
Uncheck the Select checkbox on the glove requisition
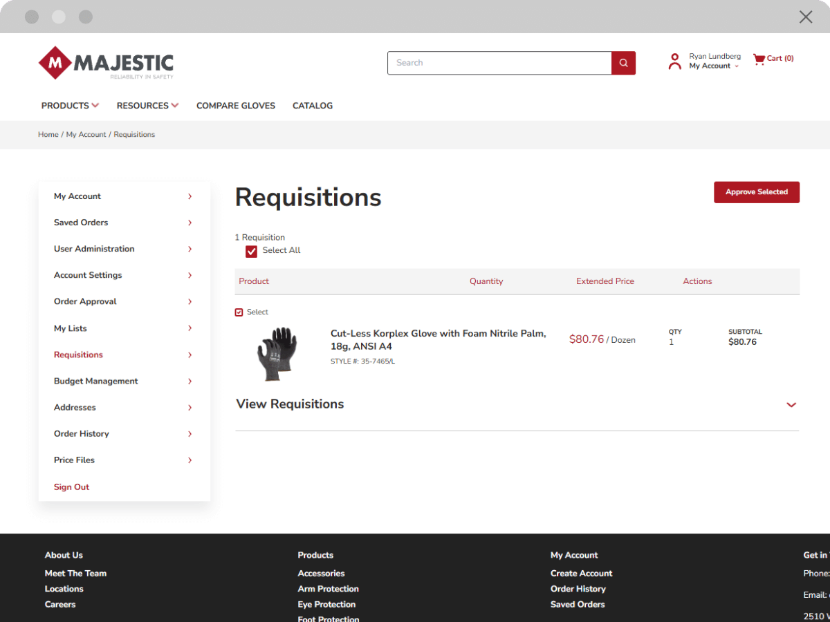tap(239, 312)
